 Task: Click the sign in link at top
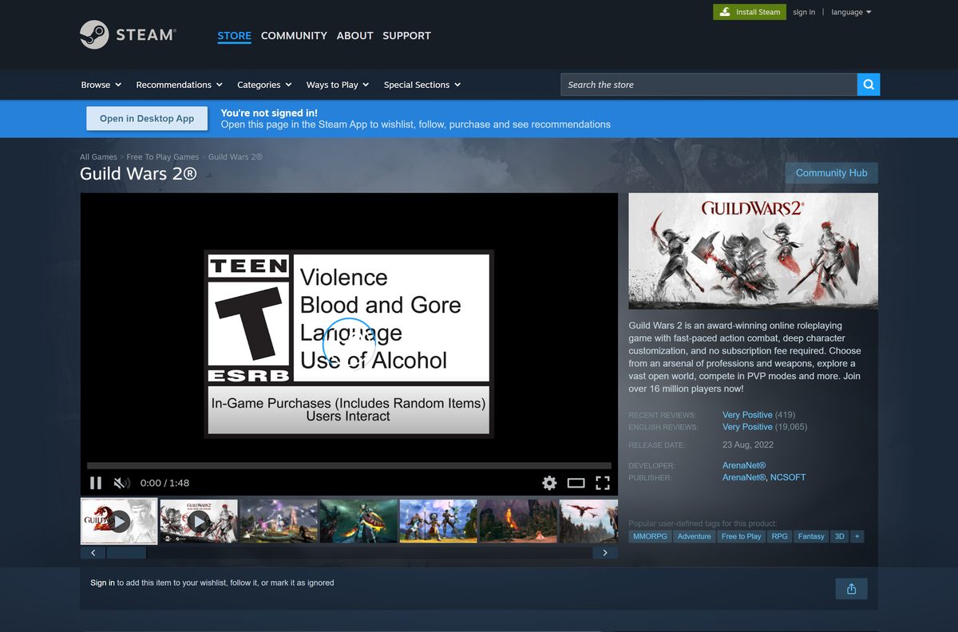pyautogui.click(x=804, y=12)
